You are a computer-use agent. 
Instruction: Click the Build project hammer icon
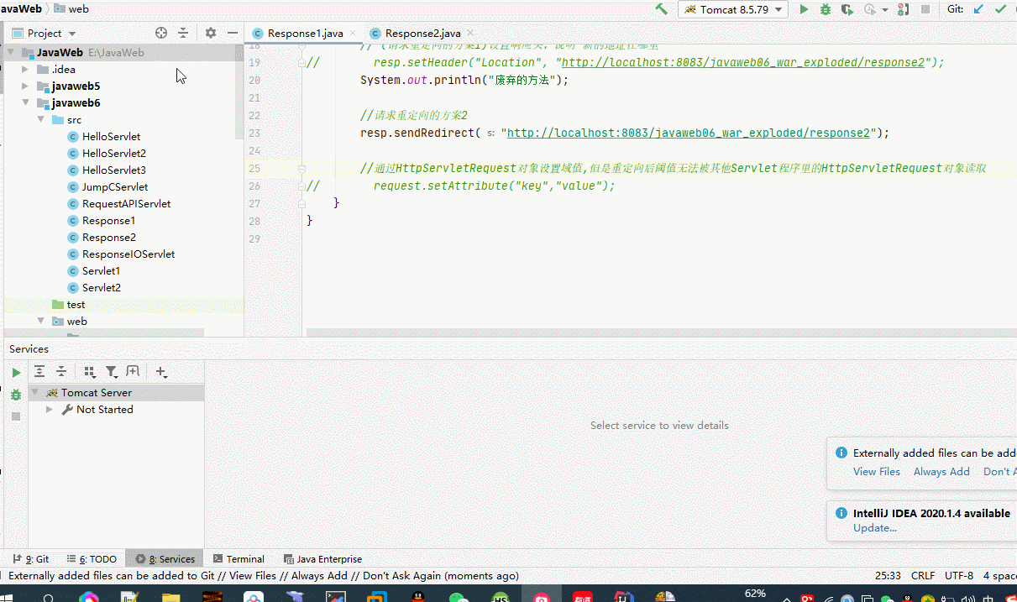click(x=662, y=9)
